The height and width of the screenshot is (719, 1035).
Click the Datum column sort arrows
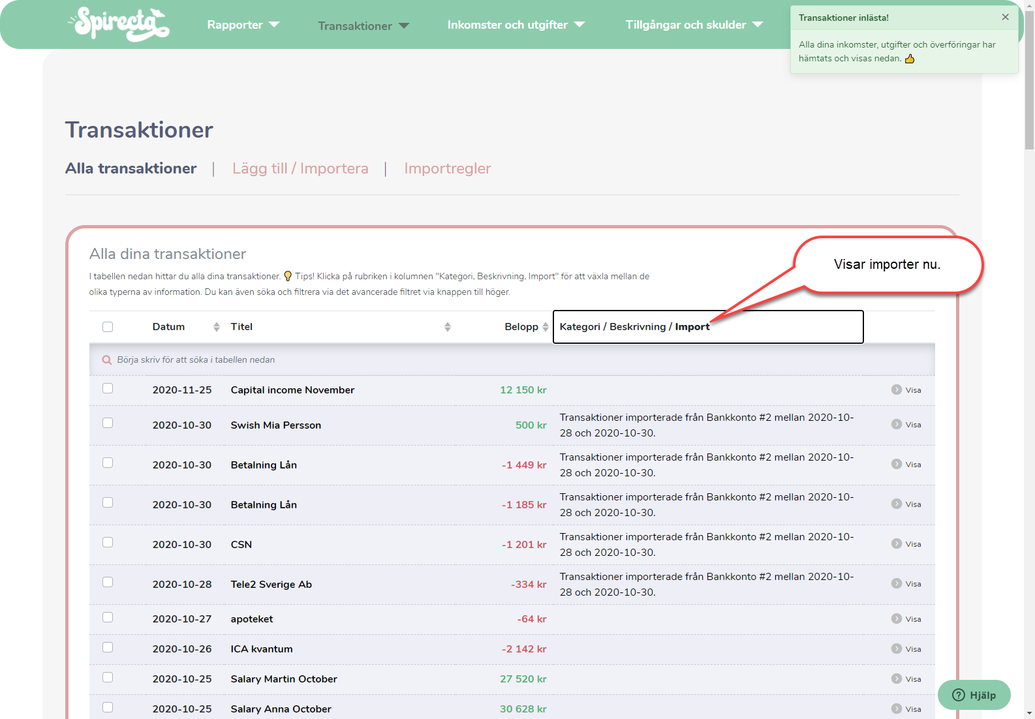(x=216, y=327)
